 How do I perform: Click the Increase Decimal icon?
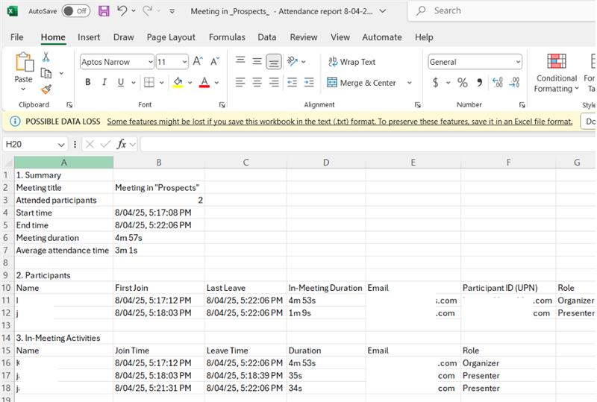[x=497, y=82]
